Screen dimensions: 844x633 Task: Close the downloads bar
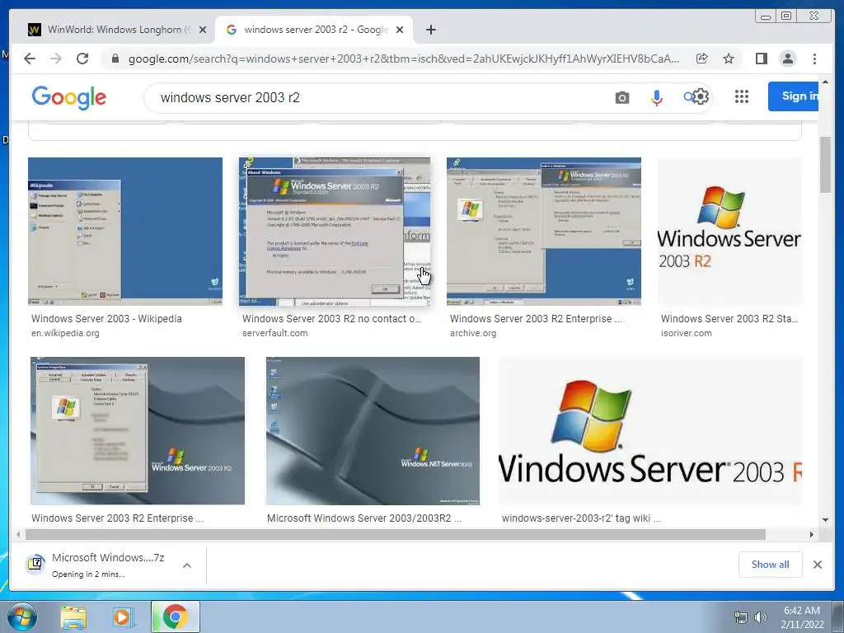point(817,565)
